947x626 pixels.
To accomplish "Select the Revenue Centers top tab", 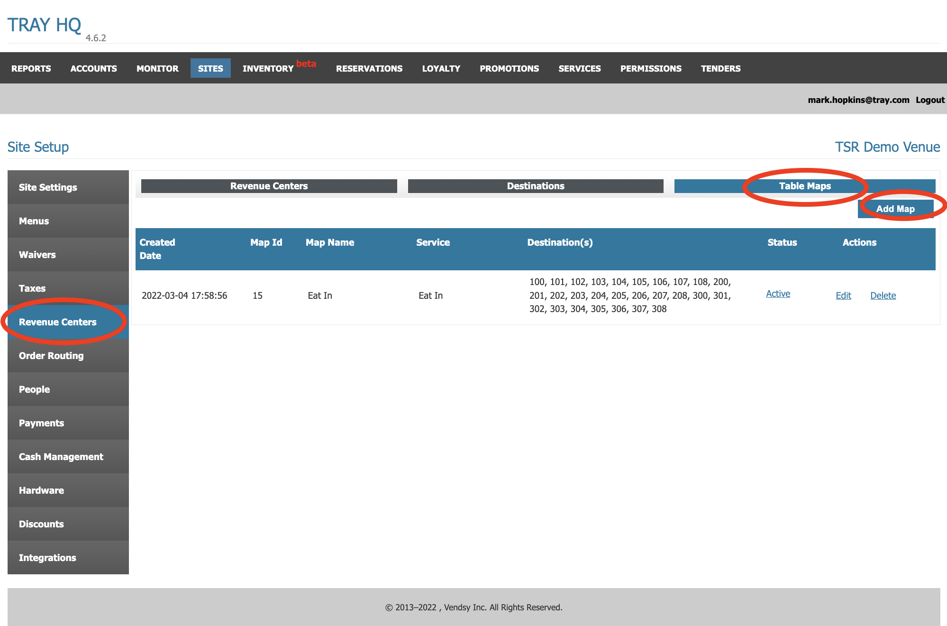I will (269, 186).
